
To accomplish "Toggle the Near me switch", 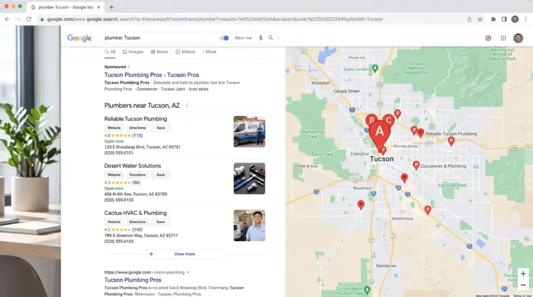I will click(x=224, y=38).
